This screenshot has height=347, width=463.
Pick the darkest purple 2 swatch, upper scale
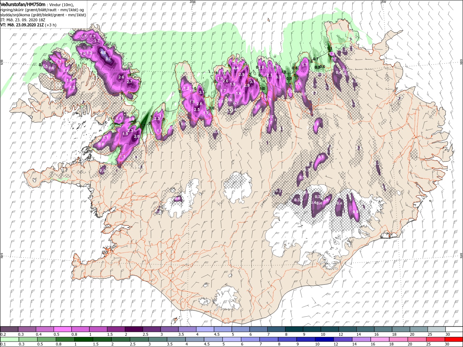point(133,329)
